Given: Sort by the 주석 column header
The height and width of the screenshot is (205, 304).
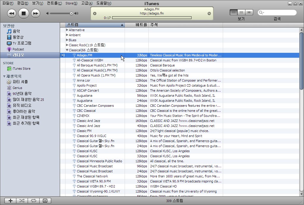Looking at the screenshot, I should (x=186, y=25).
